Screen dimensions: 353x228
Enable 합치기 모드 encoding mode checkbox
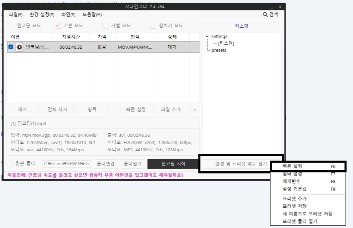point(153,26)
